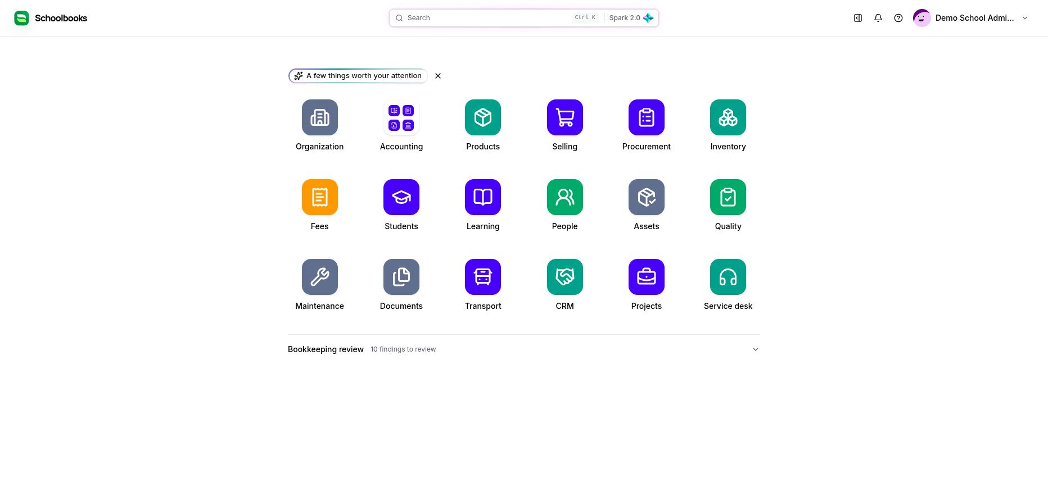Go to the Students module
This screenshot has height=483, width=1048.
pos(401,197)
